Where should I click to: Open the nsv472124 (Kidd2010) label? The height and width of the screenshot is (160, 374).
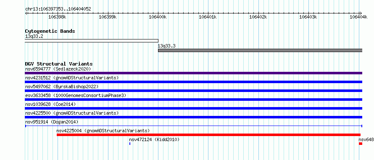coord(154,139)
